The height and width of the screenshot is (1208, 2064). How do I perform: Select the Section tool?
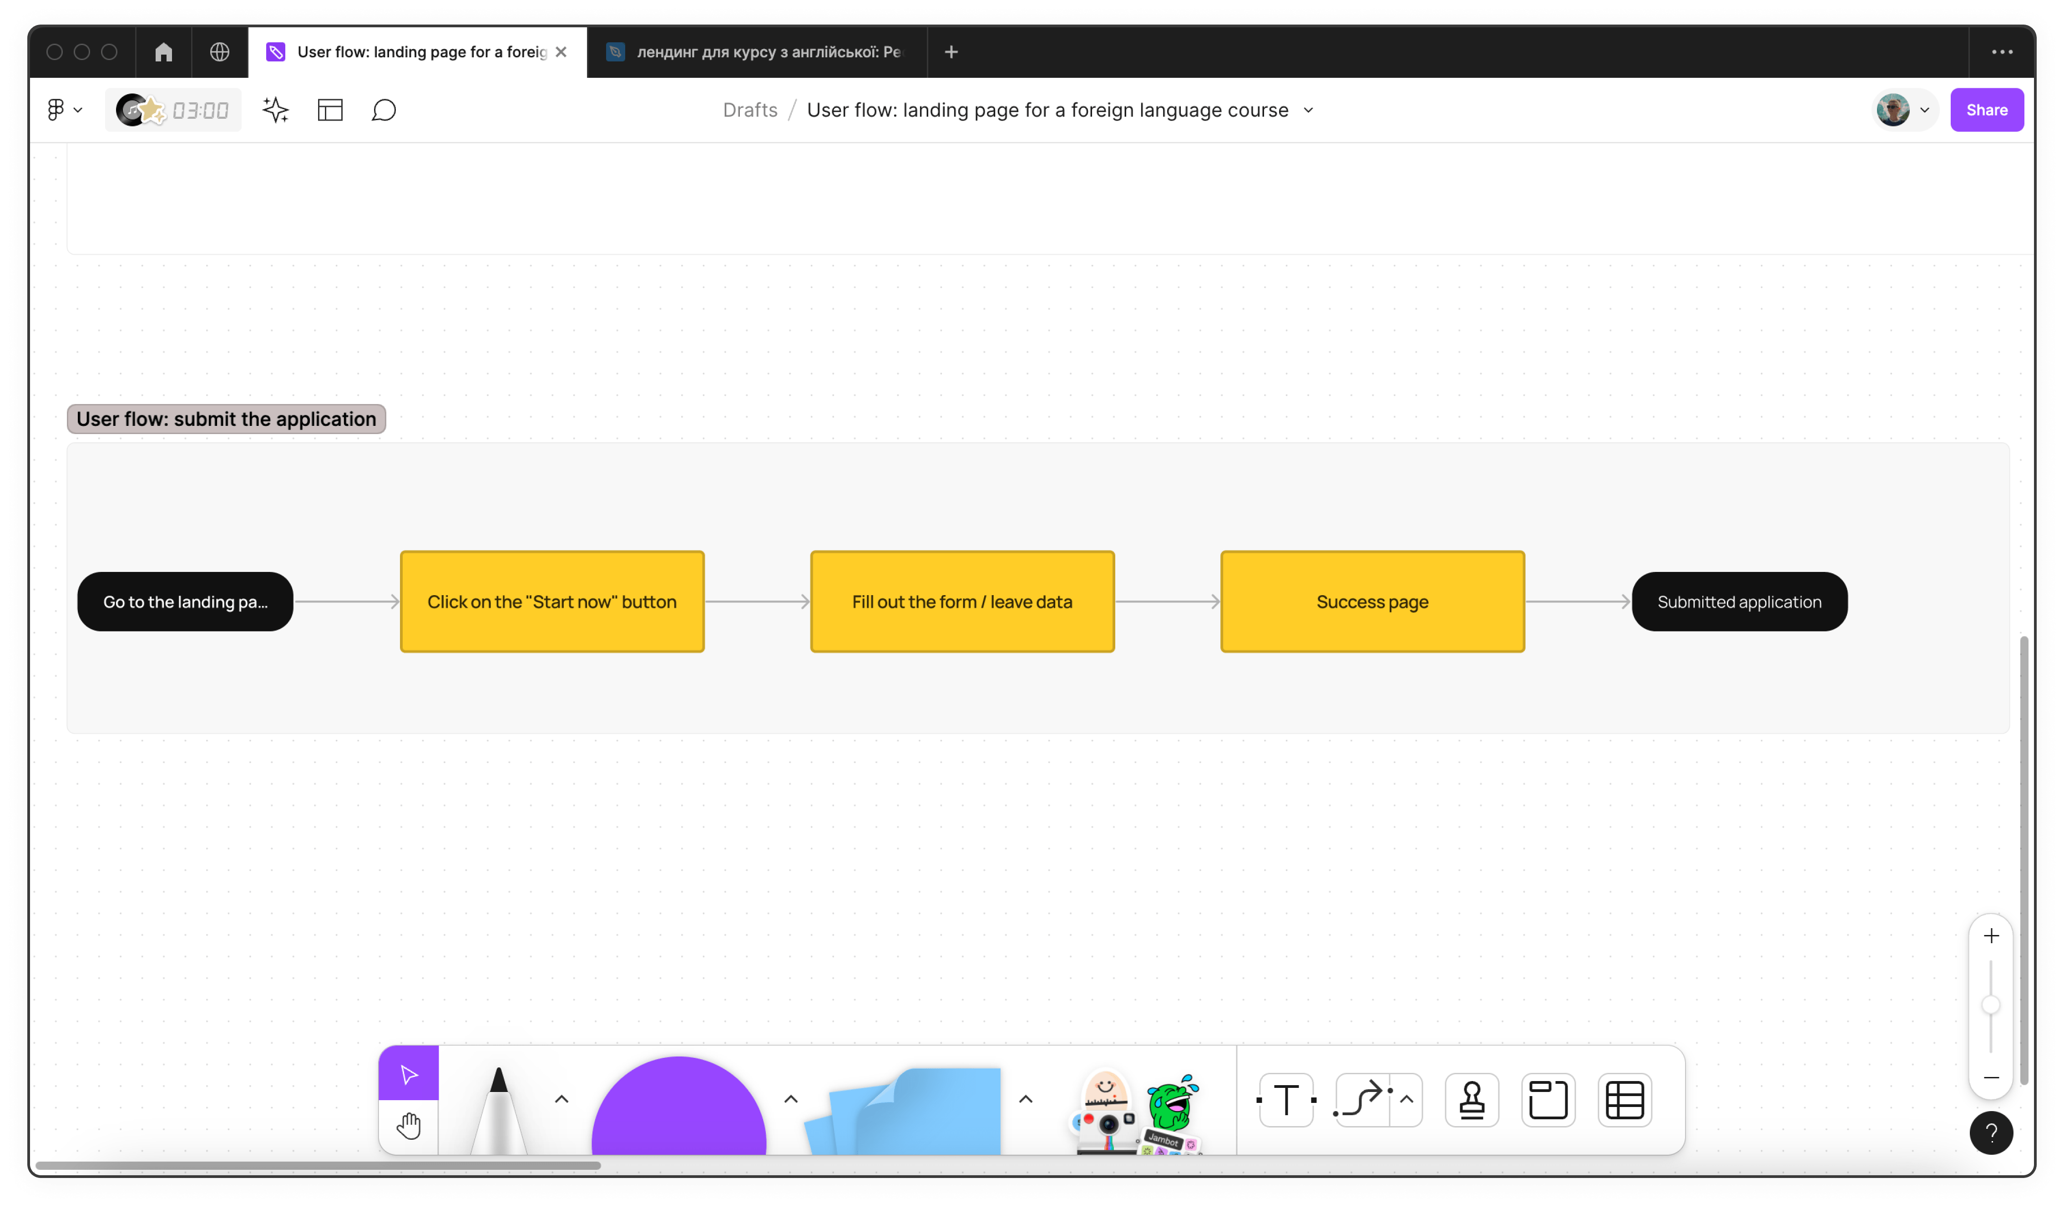pos(1548,1100)
